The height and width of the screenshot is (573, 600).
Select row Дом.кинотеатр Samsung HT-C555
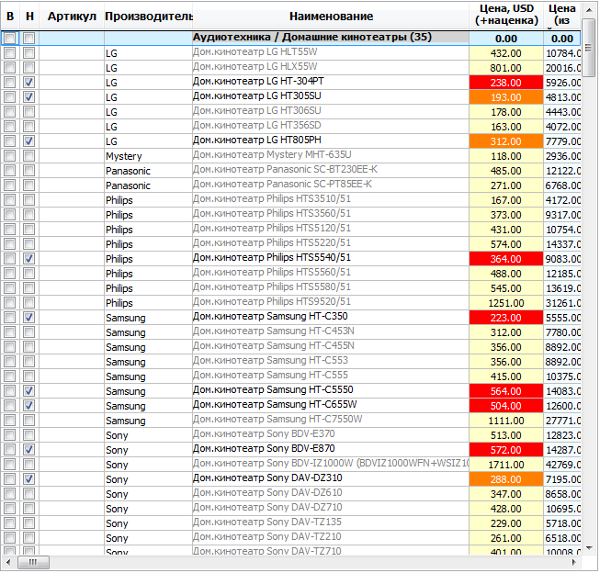pos(291,376)
